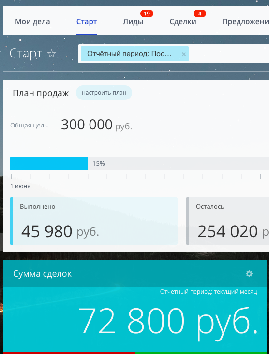269x354 pixels.
Task: Click the Лиды counter badge 19
Action: point(147,14)
